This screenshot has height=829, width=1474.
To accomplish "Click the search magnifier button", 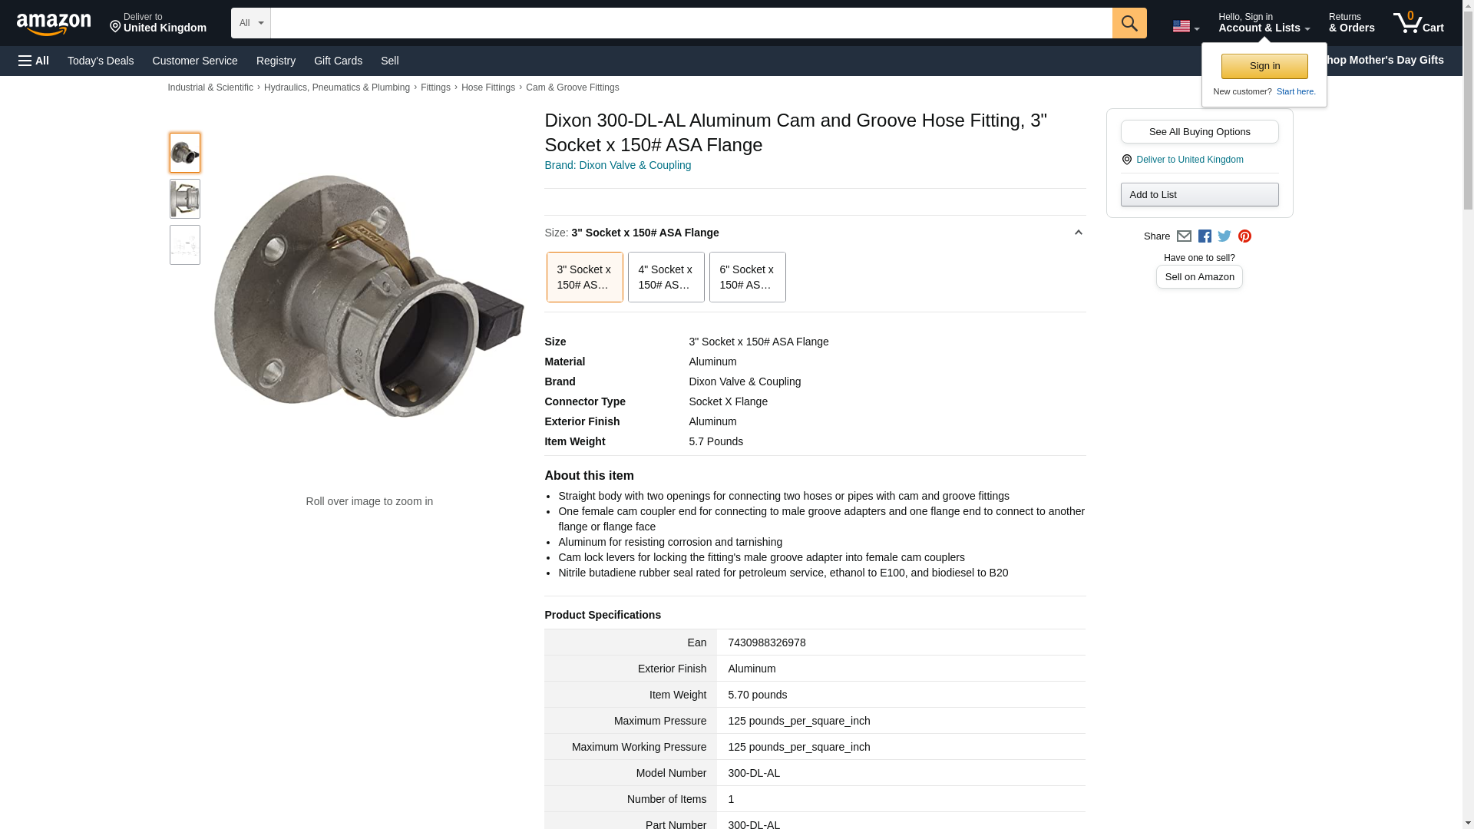I will [1129, 23].
